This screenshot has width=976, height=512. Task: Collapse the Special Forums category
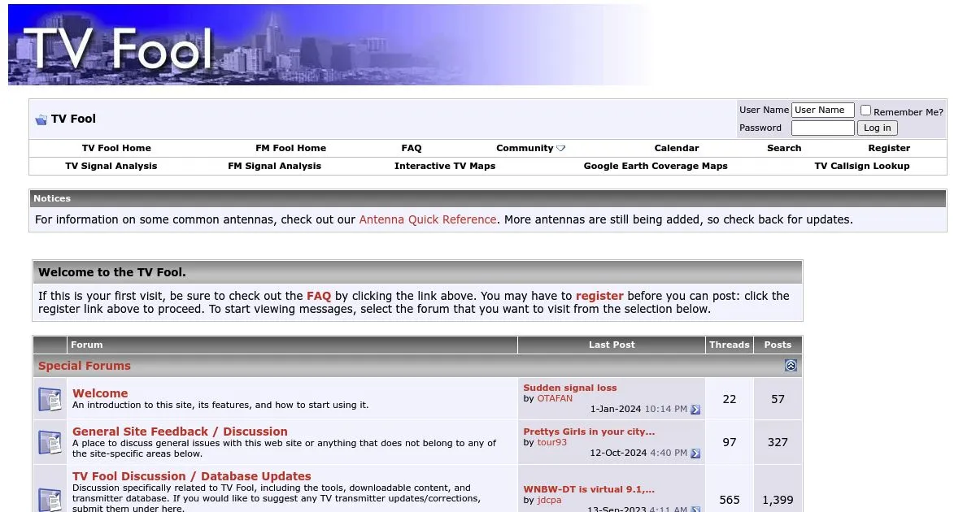click(791, 366)
